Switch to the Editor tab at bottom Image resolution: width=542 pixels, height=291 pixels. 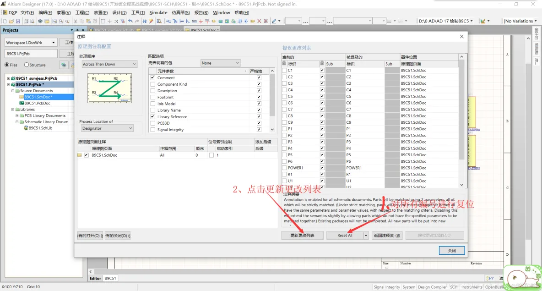coord(95,278)
